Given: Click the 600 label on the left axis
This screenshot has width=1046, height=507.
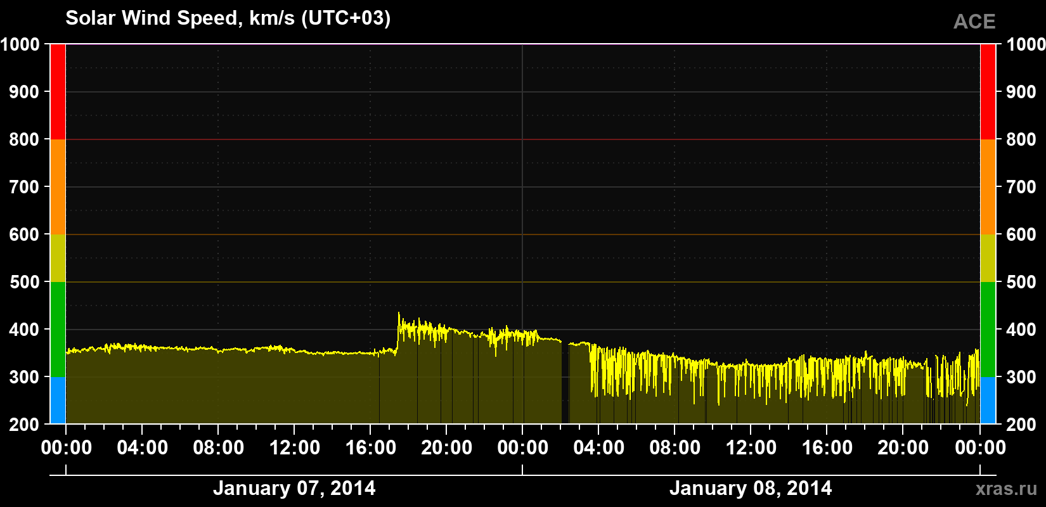Looking at the screenshot, I should click(25, 234).
